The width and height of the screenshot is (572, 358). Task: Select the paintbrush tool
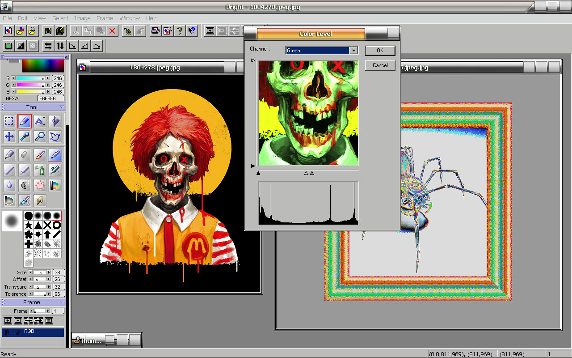[40, 155]
